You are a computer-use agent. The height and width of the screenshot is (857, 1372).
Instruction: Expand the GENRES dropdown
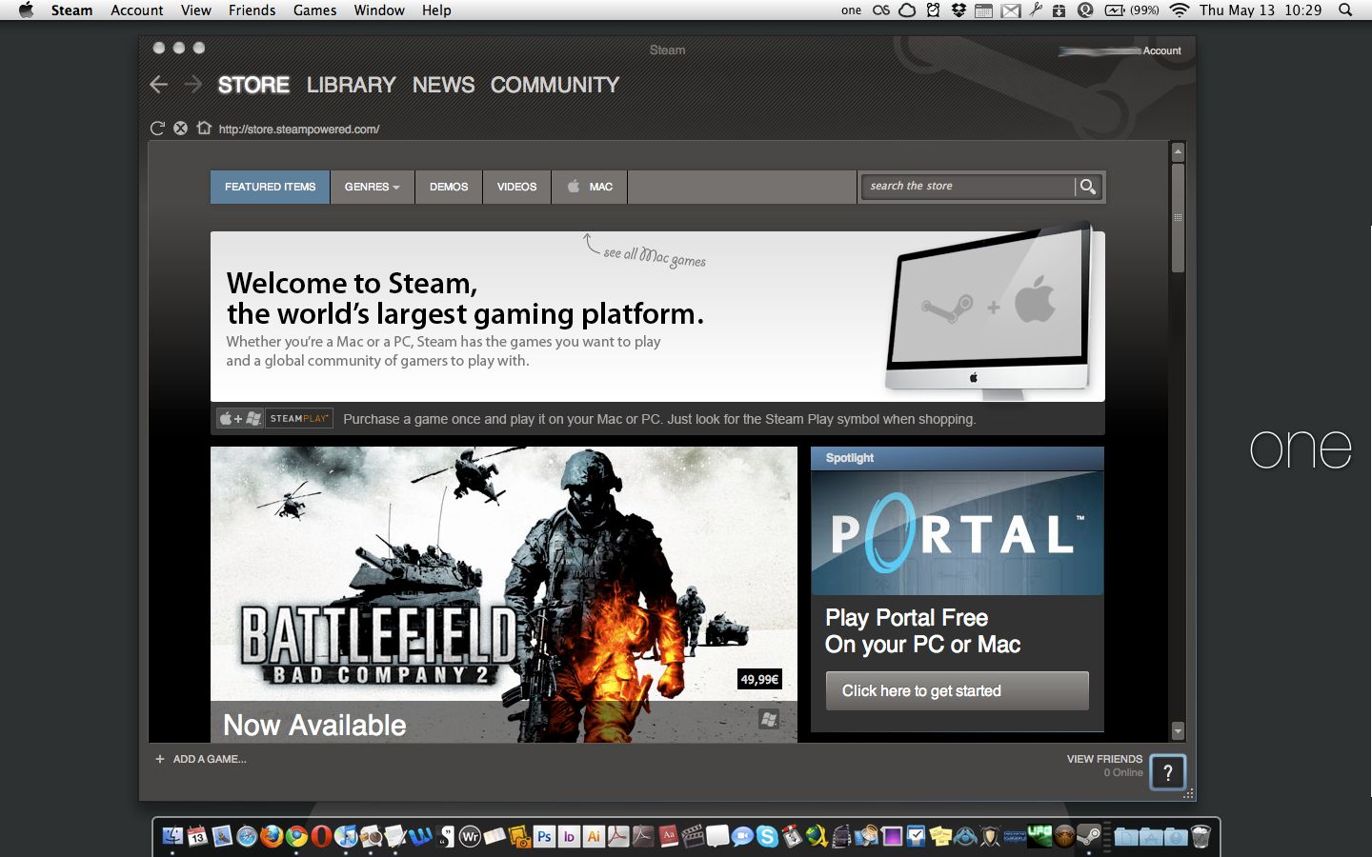373,187
